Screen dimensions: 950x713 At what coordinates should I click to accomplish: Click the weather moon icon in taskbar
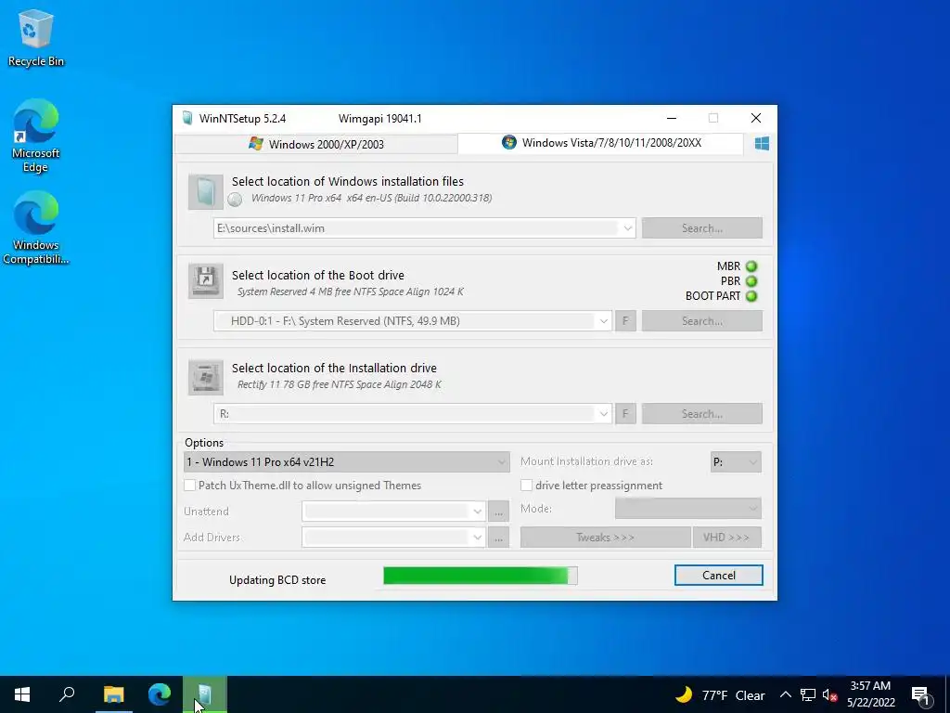684,694
